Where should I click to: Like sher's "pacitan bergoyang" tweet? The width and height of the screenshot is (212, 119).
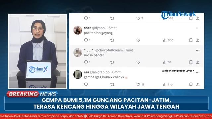tap(138, 40)
